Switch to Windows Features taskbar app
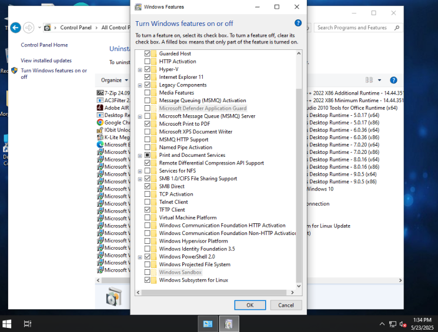 click(x=229, y=324)
